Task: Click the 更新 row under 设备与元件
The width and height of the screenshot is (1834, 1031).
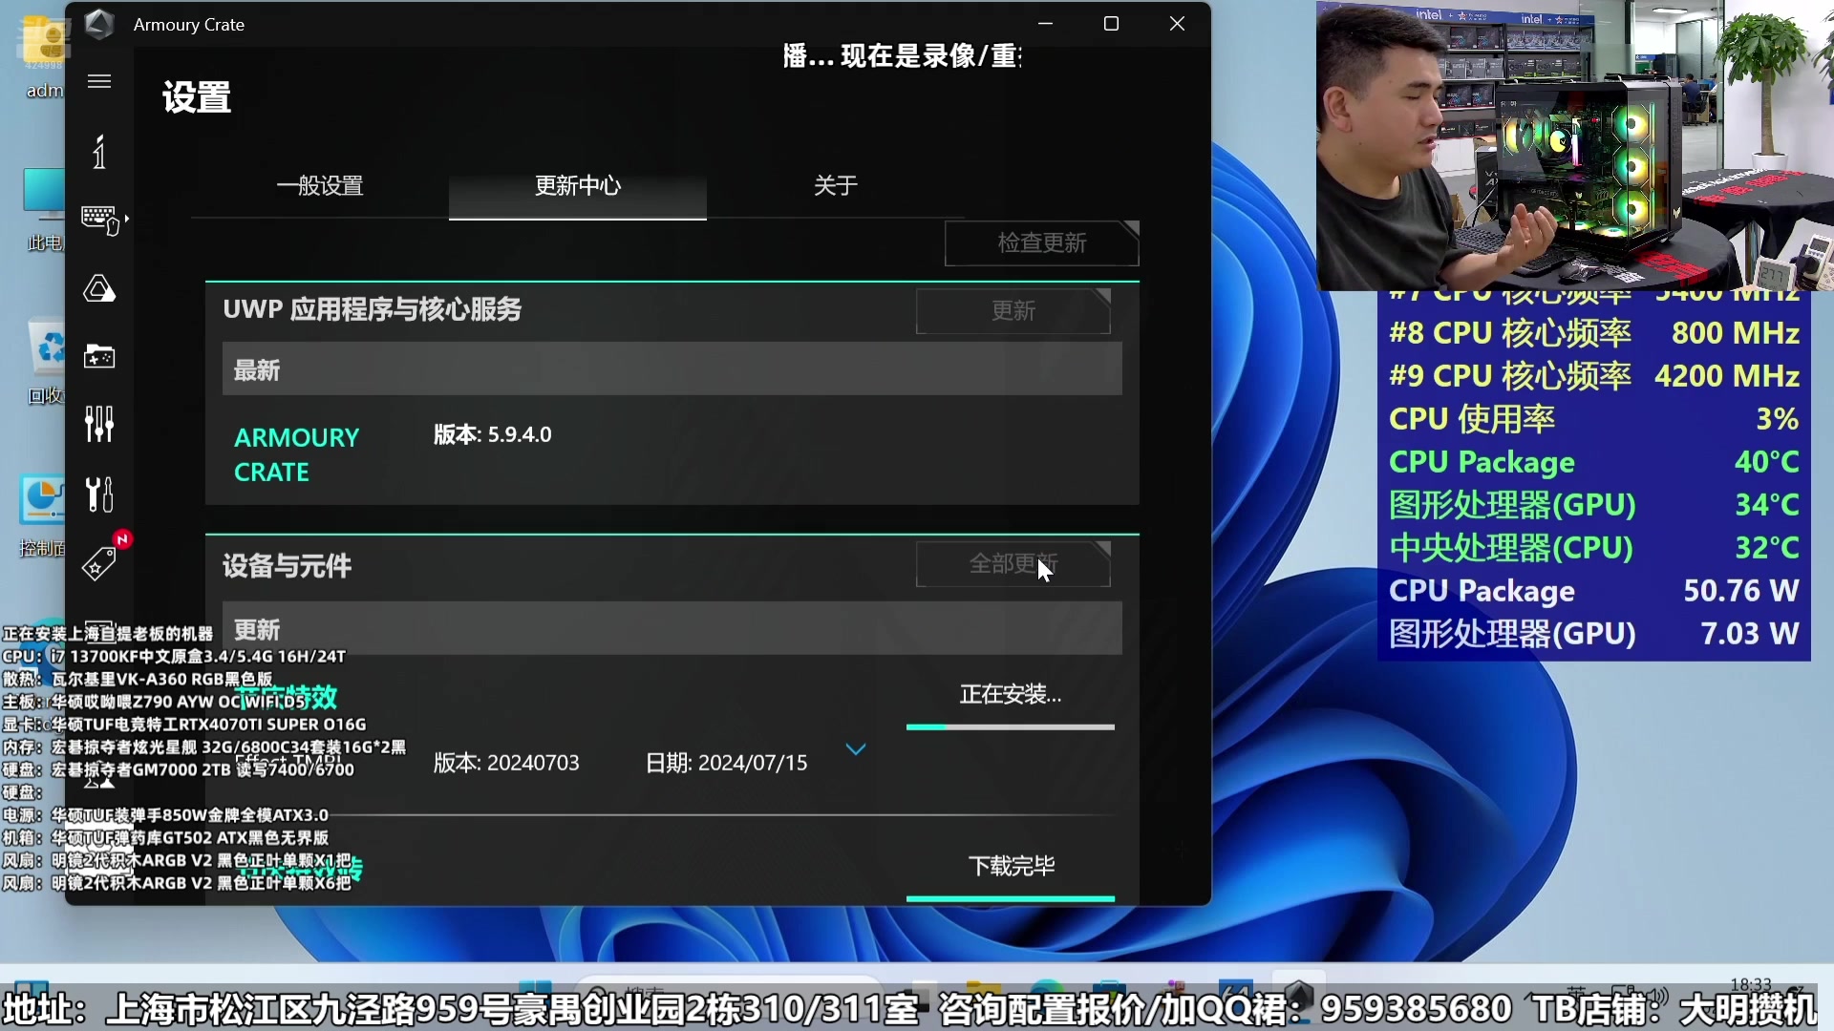Action: 672,629
